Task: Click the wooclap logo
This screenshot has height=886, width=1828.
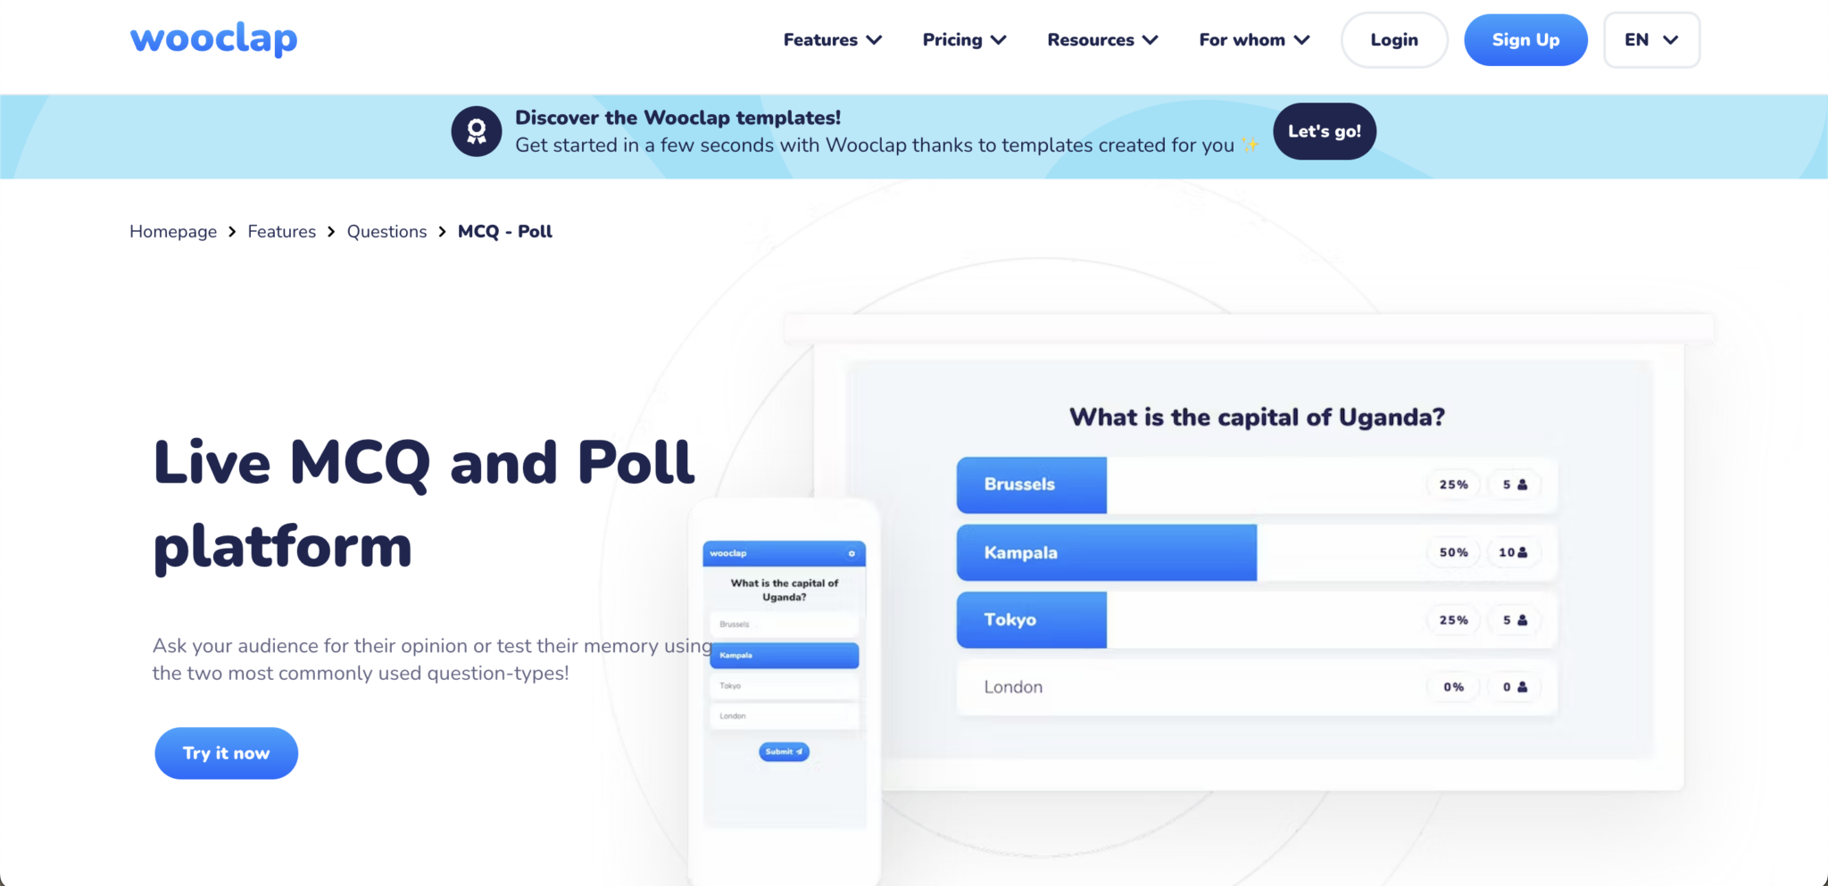Action: [x=212, y=38]
